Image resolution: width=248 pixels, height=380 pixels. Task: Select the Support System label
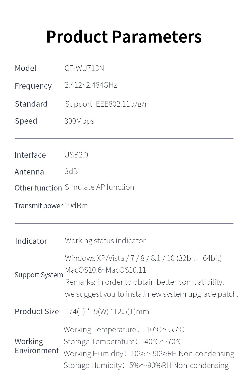[39, 275]
